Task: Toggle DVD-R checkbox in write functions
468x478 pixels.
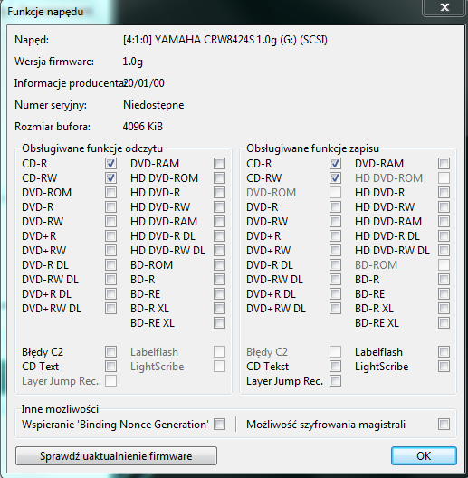Action: [x=335, y=206]
